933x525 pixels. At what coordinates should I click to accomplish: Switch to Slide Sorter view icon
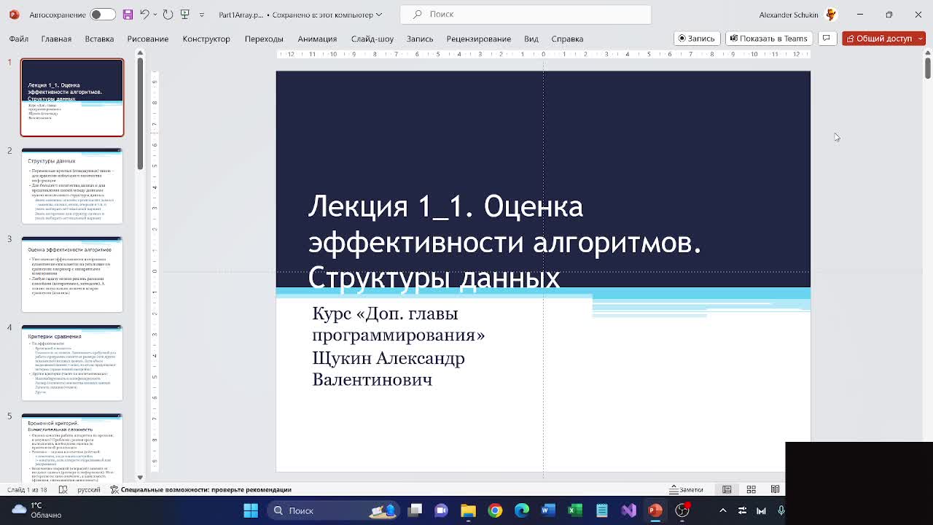[751, 490]
